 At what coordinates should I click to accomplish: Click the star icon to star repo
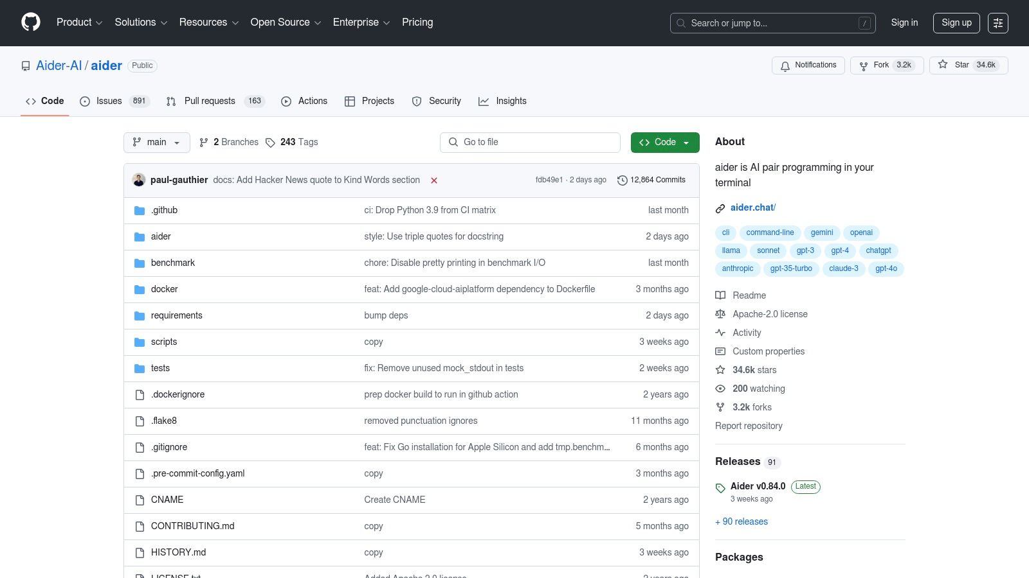(943, 65)
